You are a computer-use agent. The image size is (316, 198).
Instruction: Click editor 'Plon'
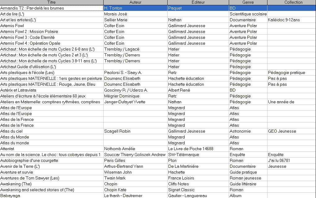172,160
